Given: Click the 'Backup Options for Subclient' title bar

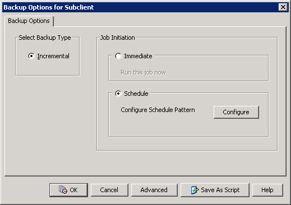Looking at the screenshot, I should click(140, 7).
